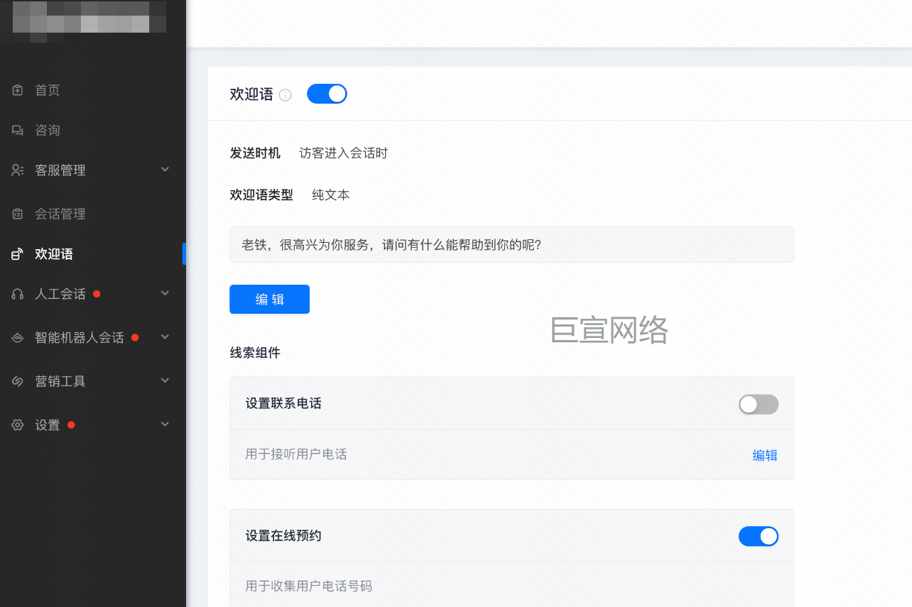912x607 pixels.
Task: Disable the 欢迎语 main toggle switch
Action: coord(327,94)
